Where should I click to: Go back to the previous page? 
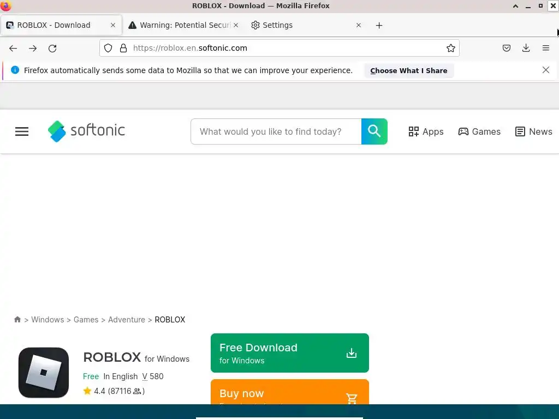(13, 49)
